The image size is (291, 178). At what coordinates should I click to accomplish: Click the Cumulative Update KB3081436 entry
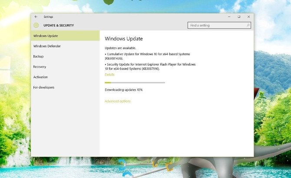coord(148,56)
